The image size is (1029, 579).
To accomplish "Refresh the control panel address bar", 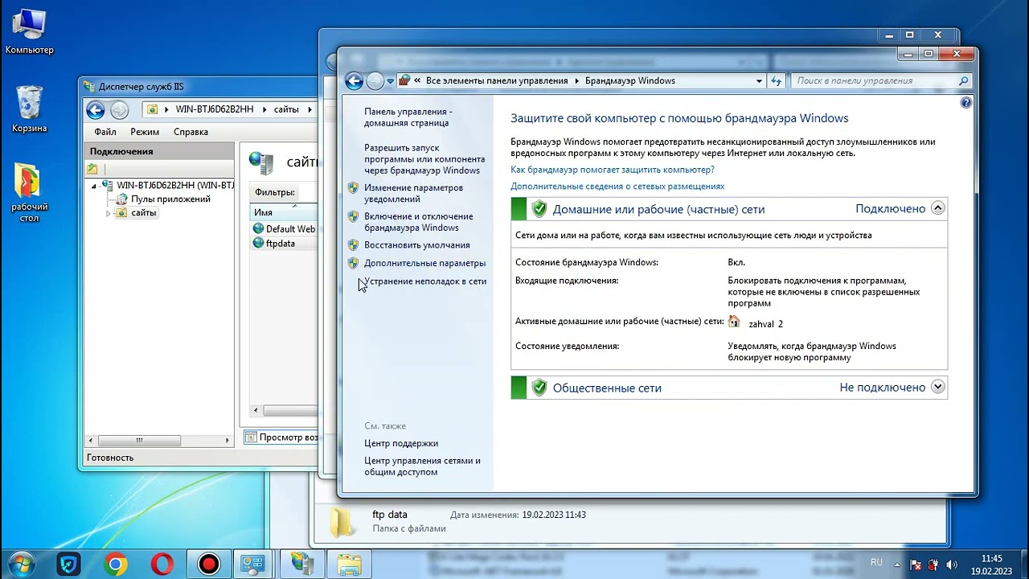I will point(776,81).
